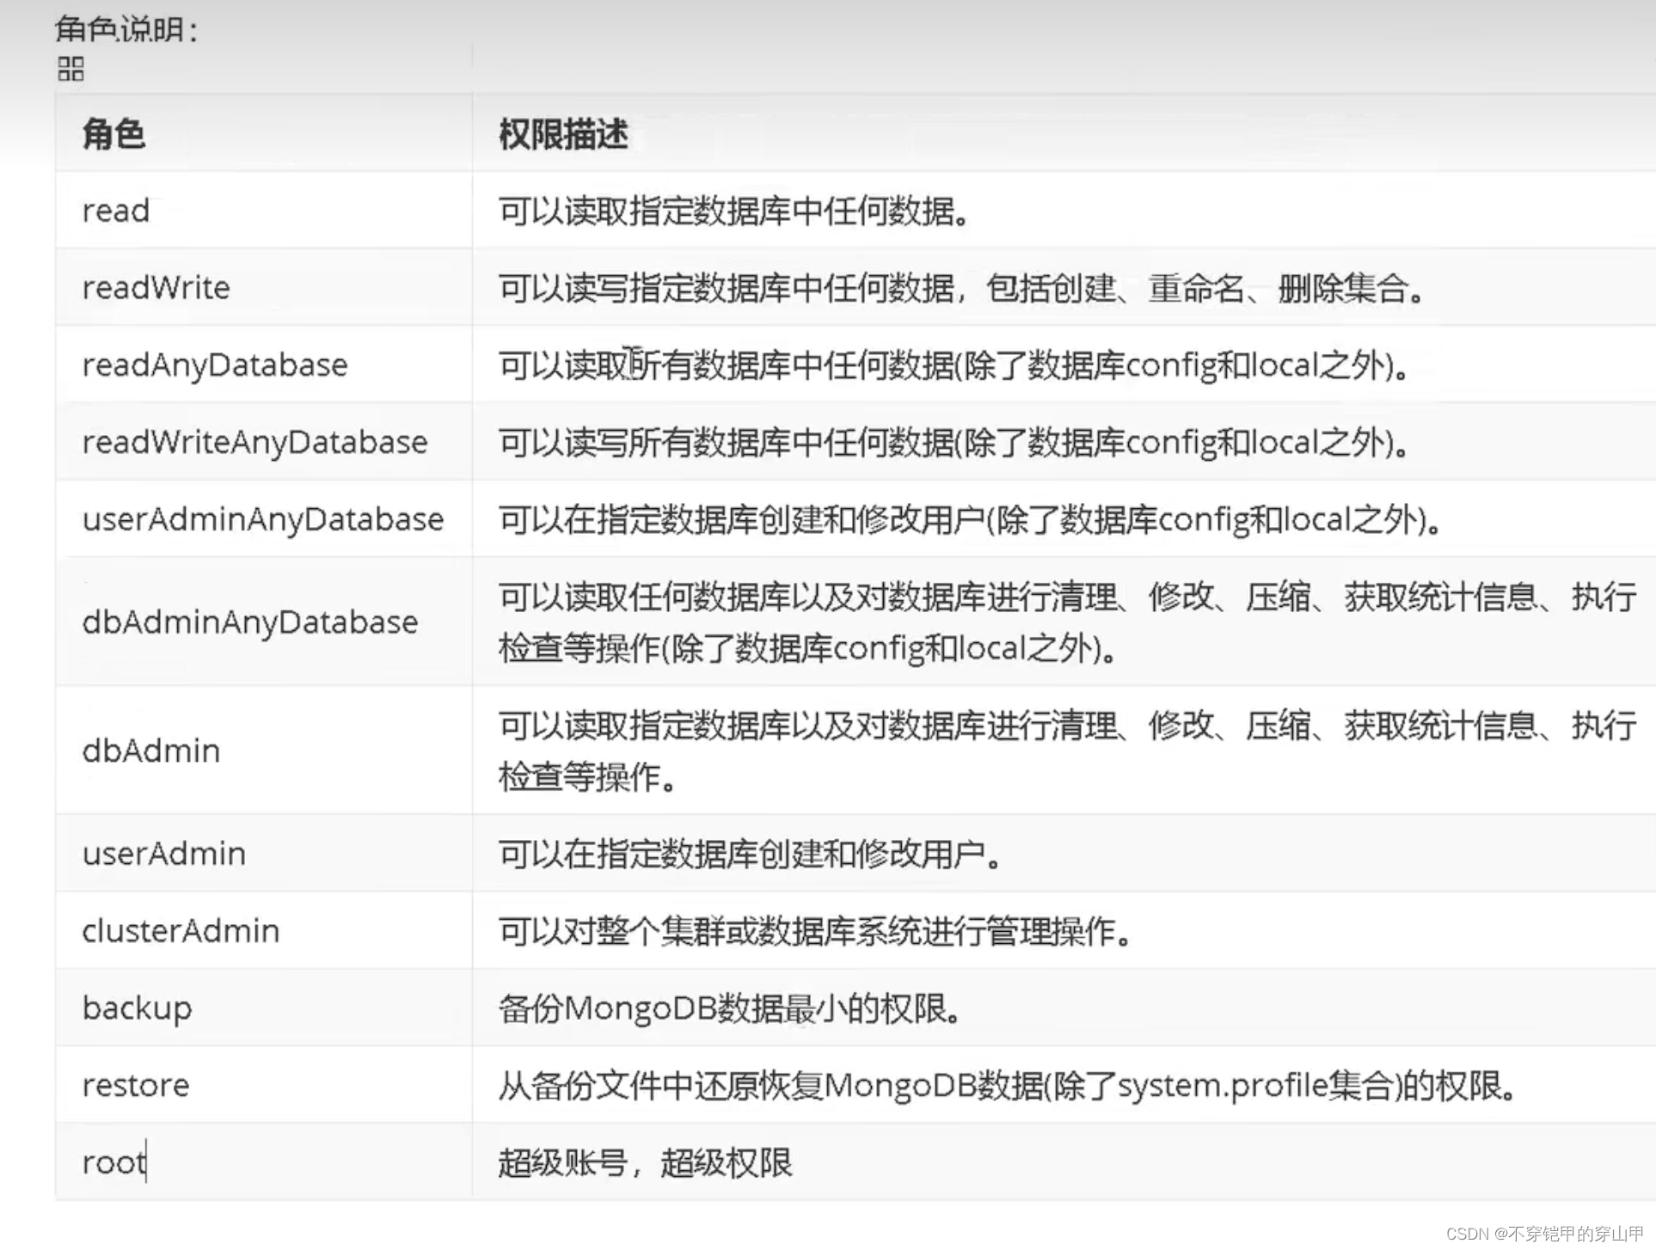Image resolution: width=1656 pixels, height=1250 pixels.
Task: Select the '角色说明:' heading text
Action: pyautogui.click(x=127, y=29)
